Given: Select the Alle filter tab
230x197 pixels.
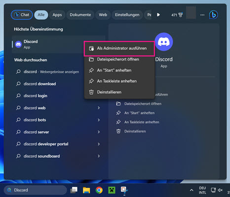Looking at the screenshot, I should pyautogui.click(x=41, y=15).
